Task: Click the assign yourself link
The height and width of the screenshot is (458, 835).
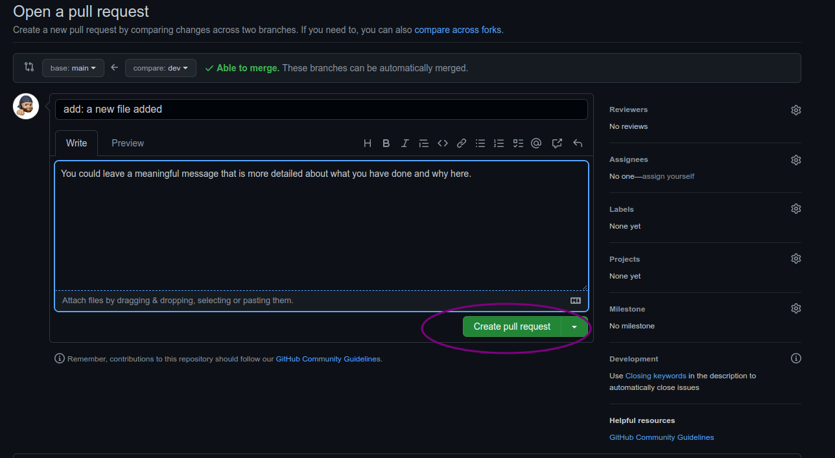Action: [668, 176]
